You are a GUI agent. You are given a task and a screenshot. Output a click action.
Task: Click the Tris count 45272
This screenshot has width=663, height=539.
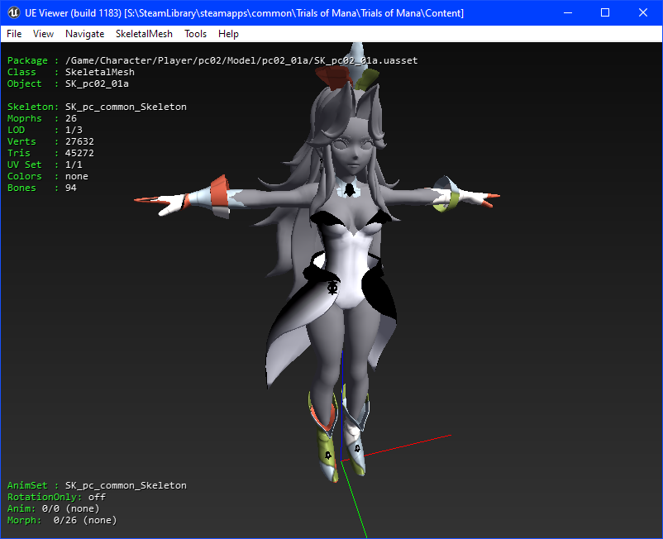(79, 153)
